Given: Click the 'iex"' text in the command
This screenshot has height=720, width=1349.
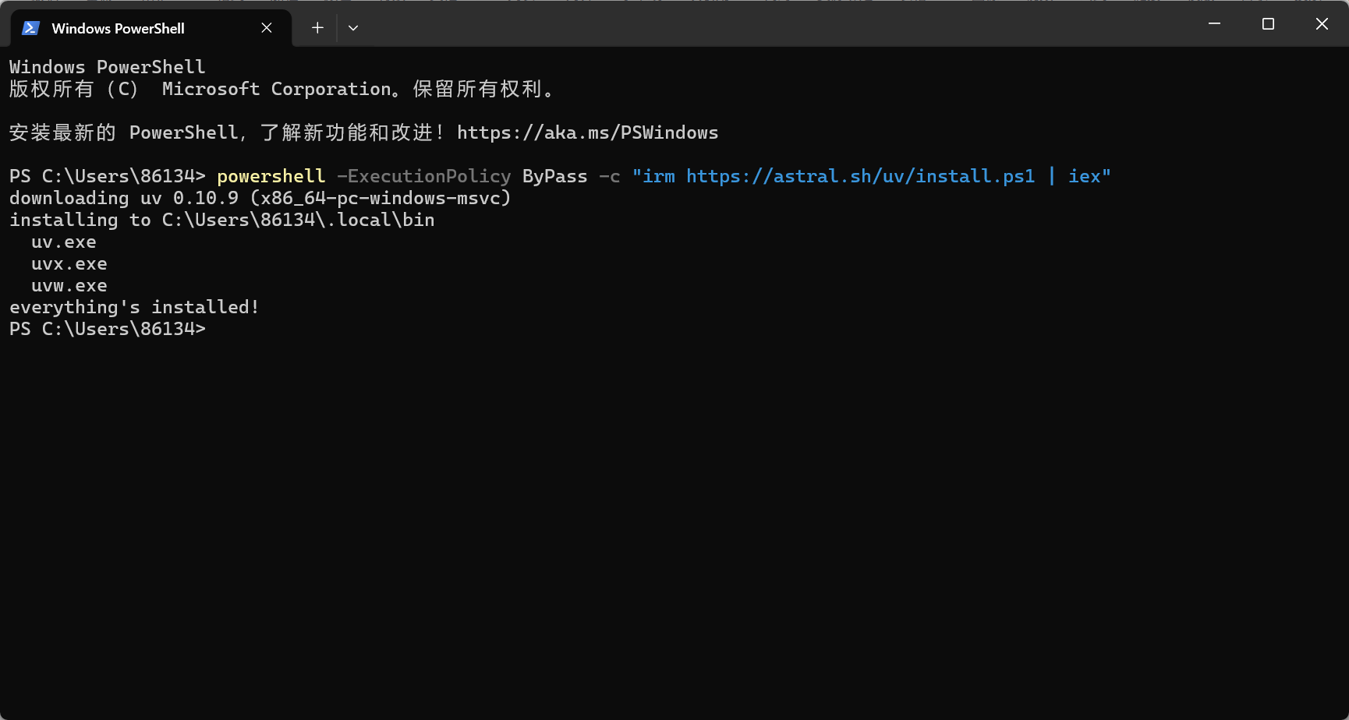Looking at the screenshot, I should 1089,176.
